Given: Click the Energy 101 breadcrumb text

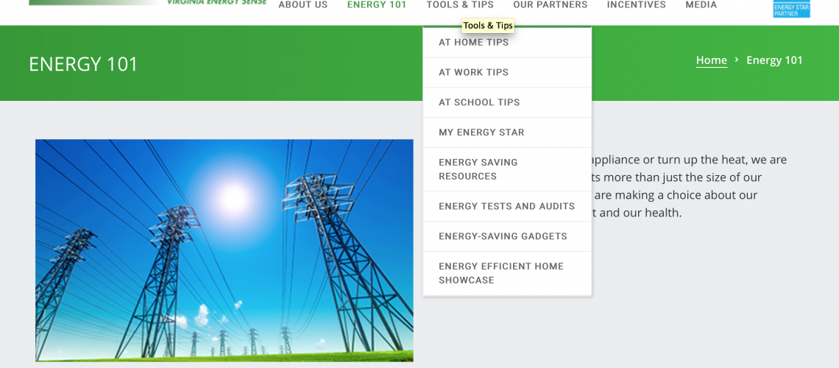Looking at the screenshot, I should coord(774,60).
